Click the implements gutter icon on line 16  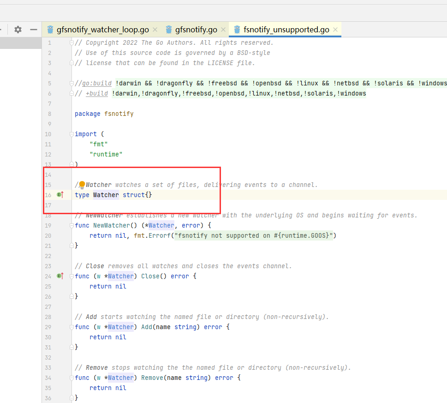[x=60, y=195]
